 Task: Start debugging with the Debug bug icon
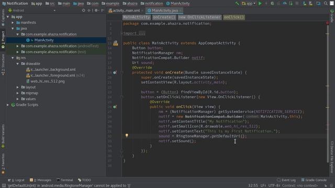[x=272, y=4]
